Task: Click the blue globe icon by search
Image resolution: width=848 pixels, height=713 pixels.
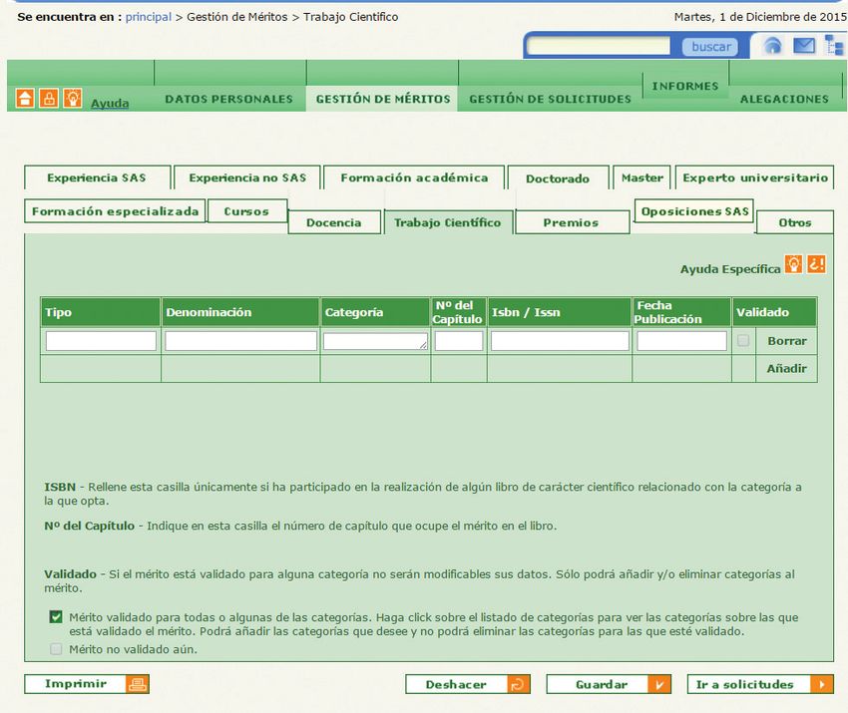Action: pyautogui.click(x=772, y=46)
